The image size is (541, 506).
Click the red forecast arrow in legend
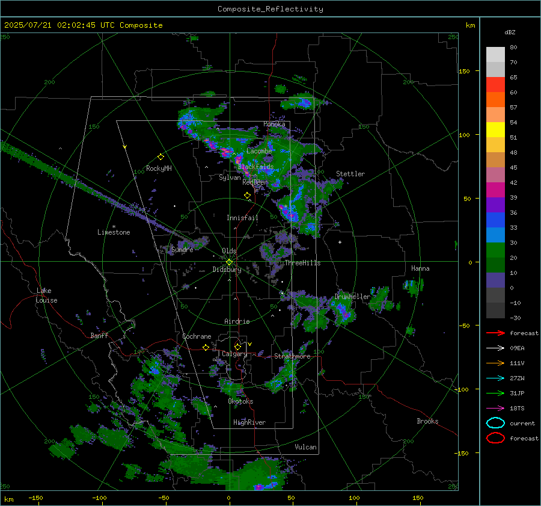click(495, 333)
